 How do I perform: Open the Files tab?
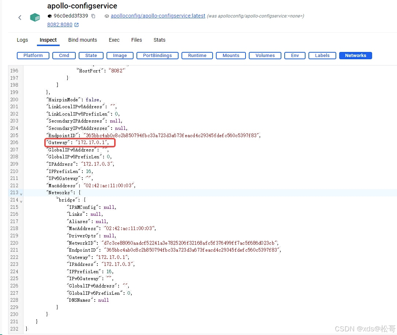point(136,40)
